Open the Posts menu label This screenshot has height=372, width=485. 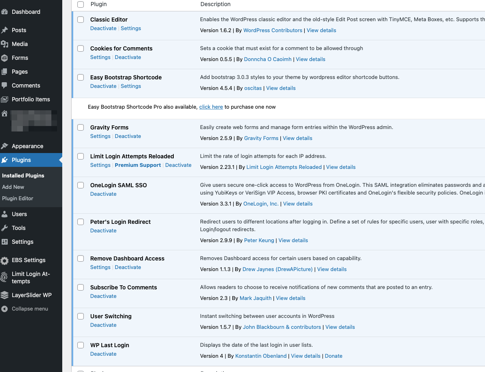point(19,30)
